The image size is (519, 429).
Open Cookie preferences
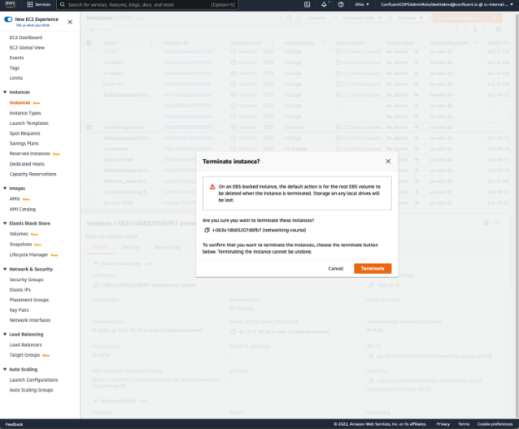click(495, 424)
